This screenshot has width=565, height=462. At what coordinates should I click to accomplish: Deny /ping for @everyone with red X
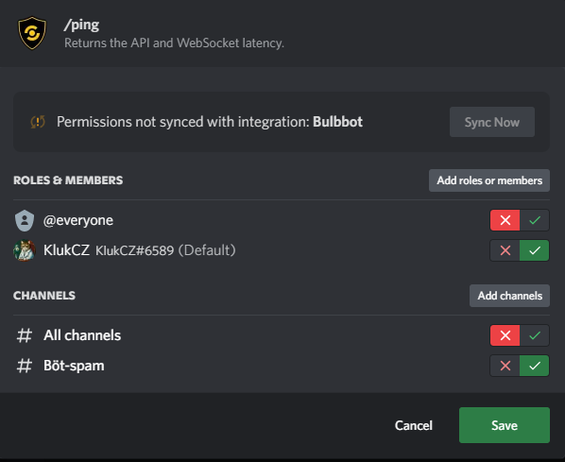pyautogui.click(x=505, y=220)
